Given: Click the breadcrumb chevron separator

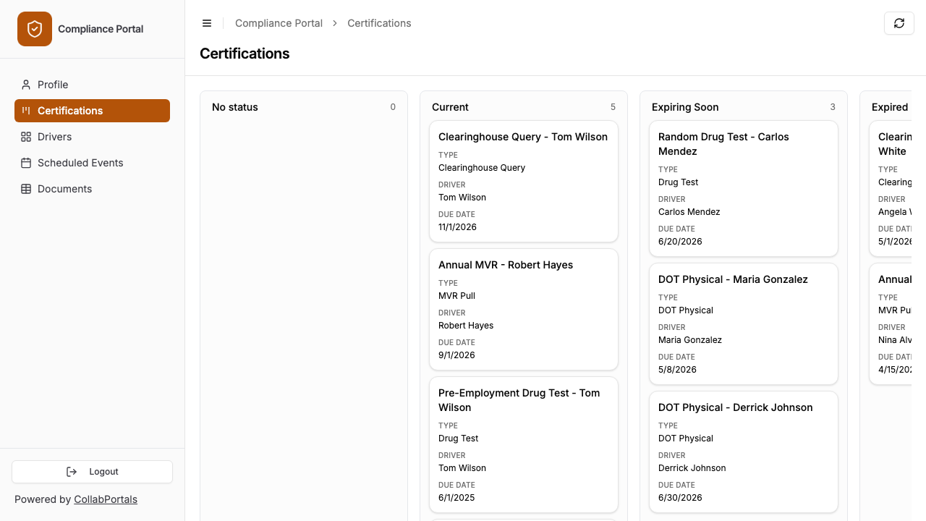Looking at the screenshot, I should tap(335, 23).
